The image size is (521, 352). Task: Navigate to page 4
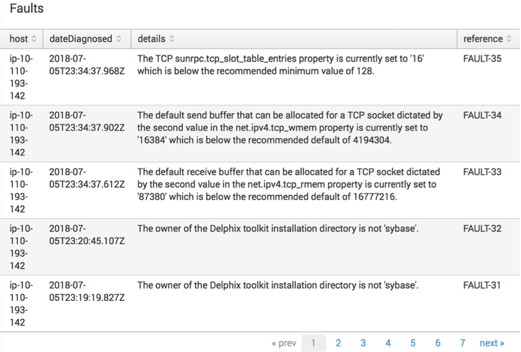coord(388,343)
